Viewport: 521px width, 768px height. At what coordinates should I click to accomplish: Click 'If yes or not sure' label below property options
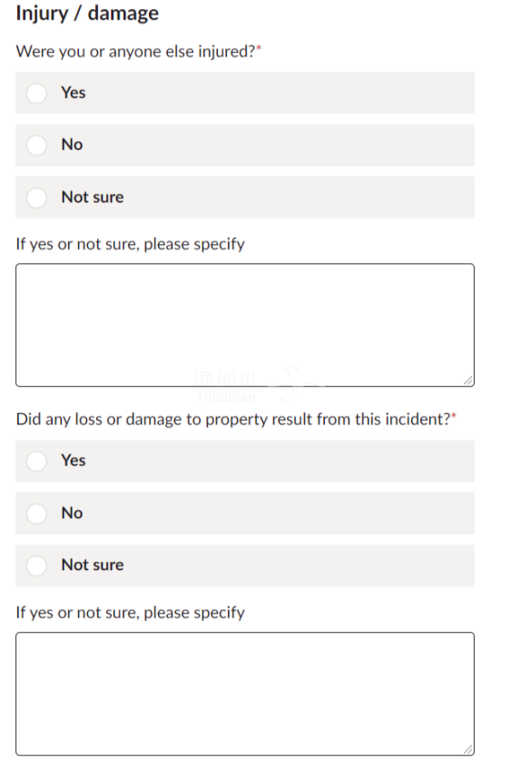pyautogui.click(x=131, y=612)
